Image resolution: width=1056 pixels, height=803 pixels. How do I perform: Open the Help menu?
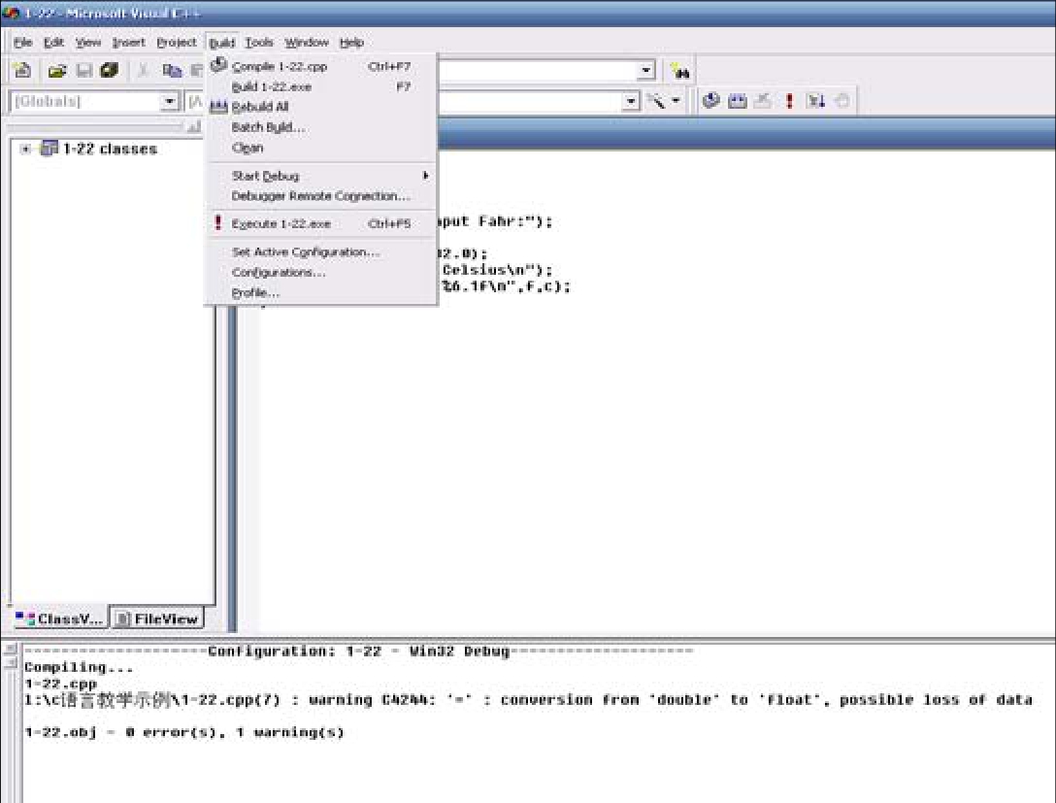pos(351,43)
